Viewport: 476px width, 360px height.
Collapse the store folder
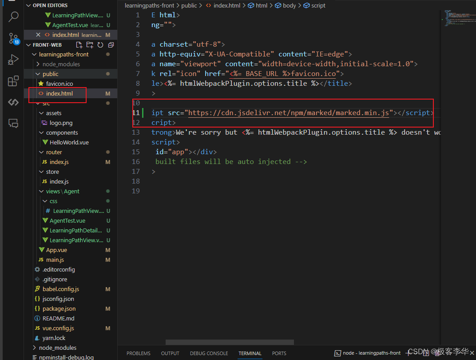[x=42, y=172]
